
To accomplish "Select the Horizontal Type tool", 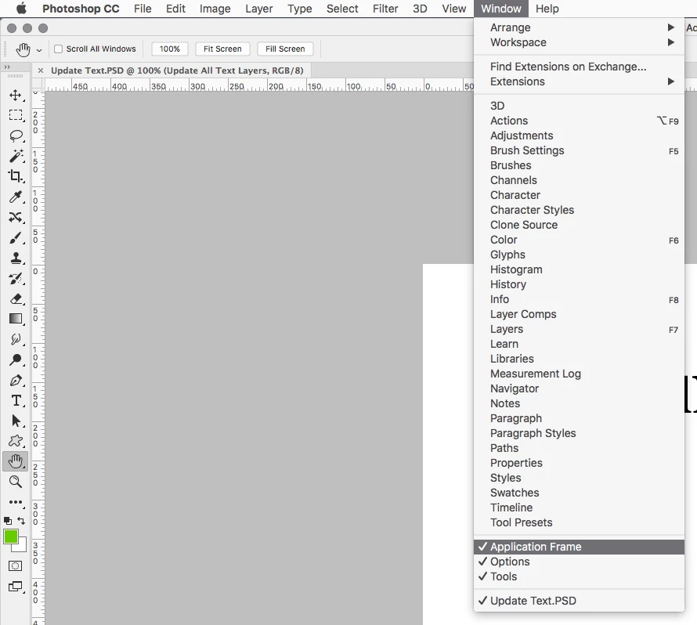I will pyautogui.click(x=16, y=401).
